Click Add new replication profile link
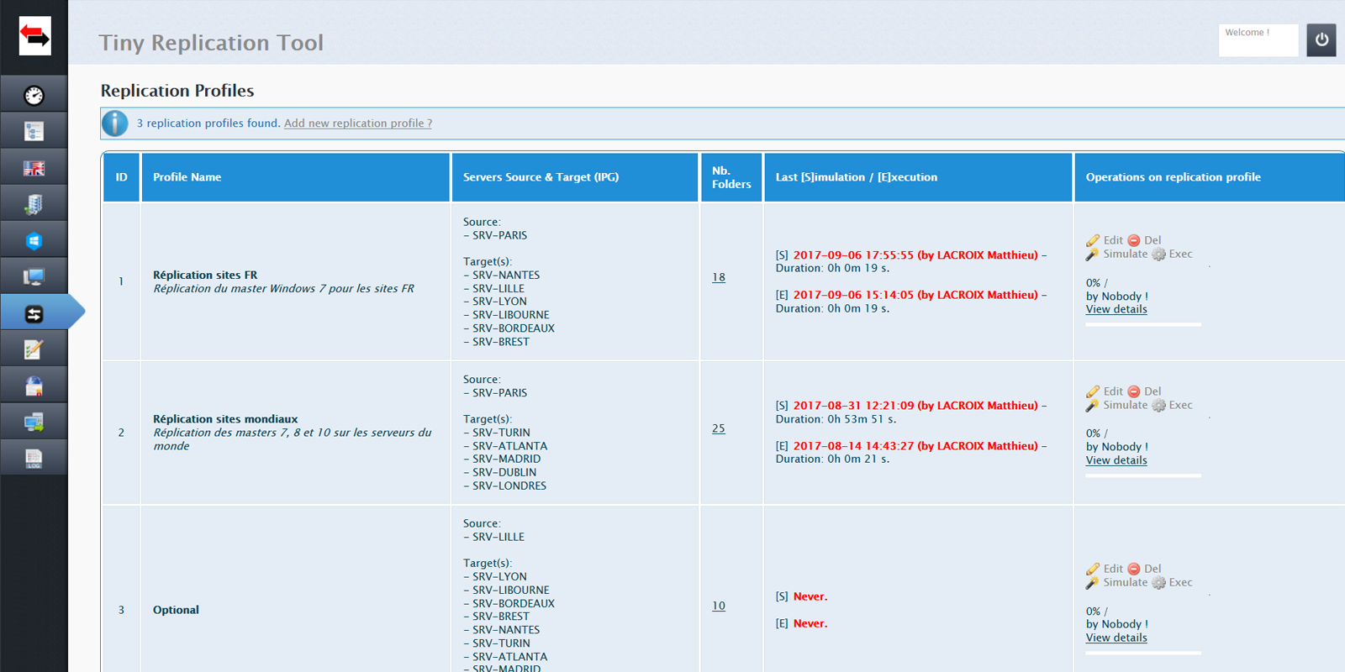The image size is (1345, 672). coord(358,123)
